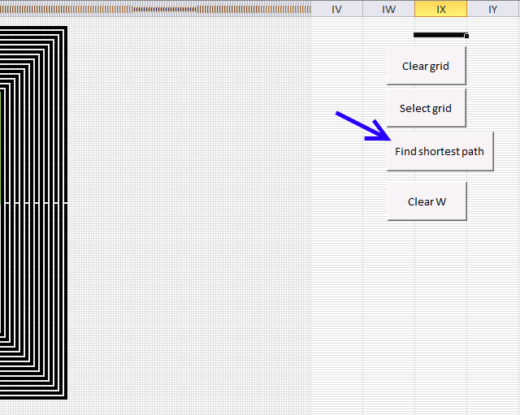Select column IV header
Image resolution: width=520 pixels, height=415 pixels.
[336, 9]
